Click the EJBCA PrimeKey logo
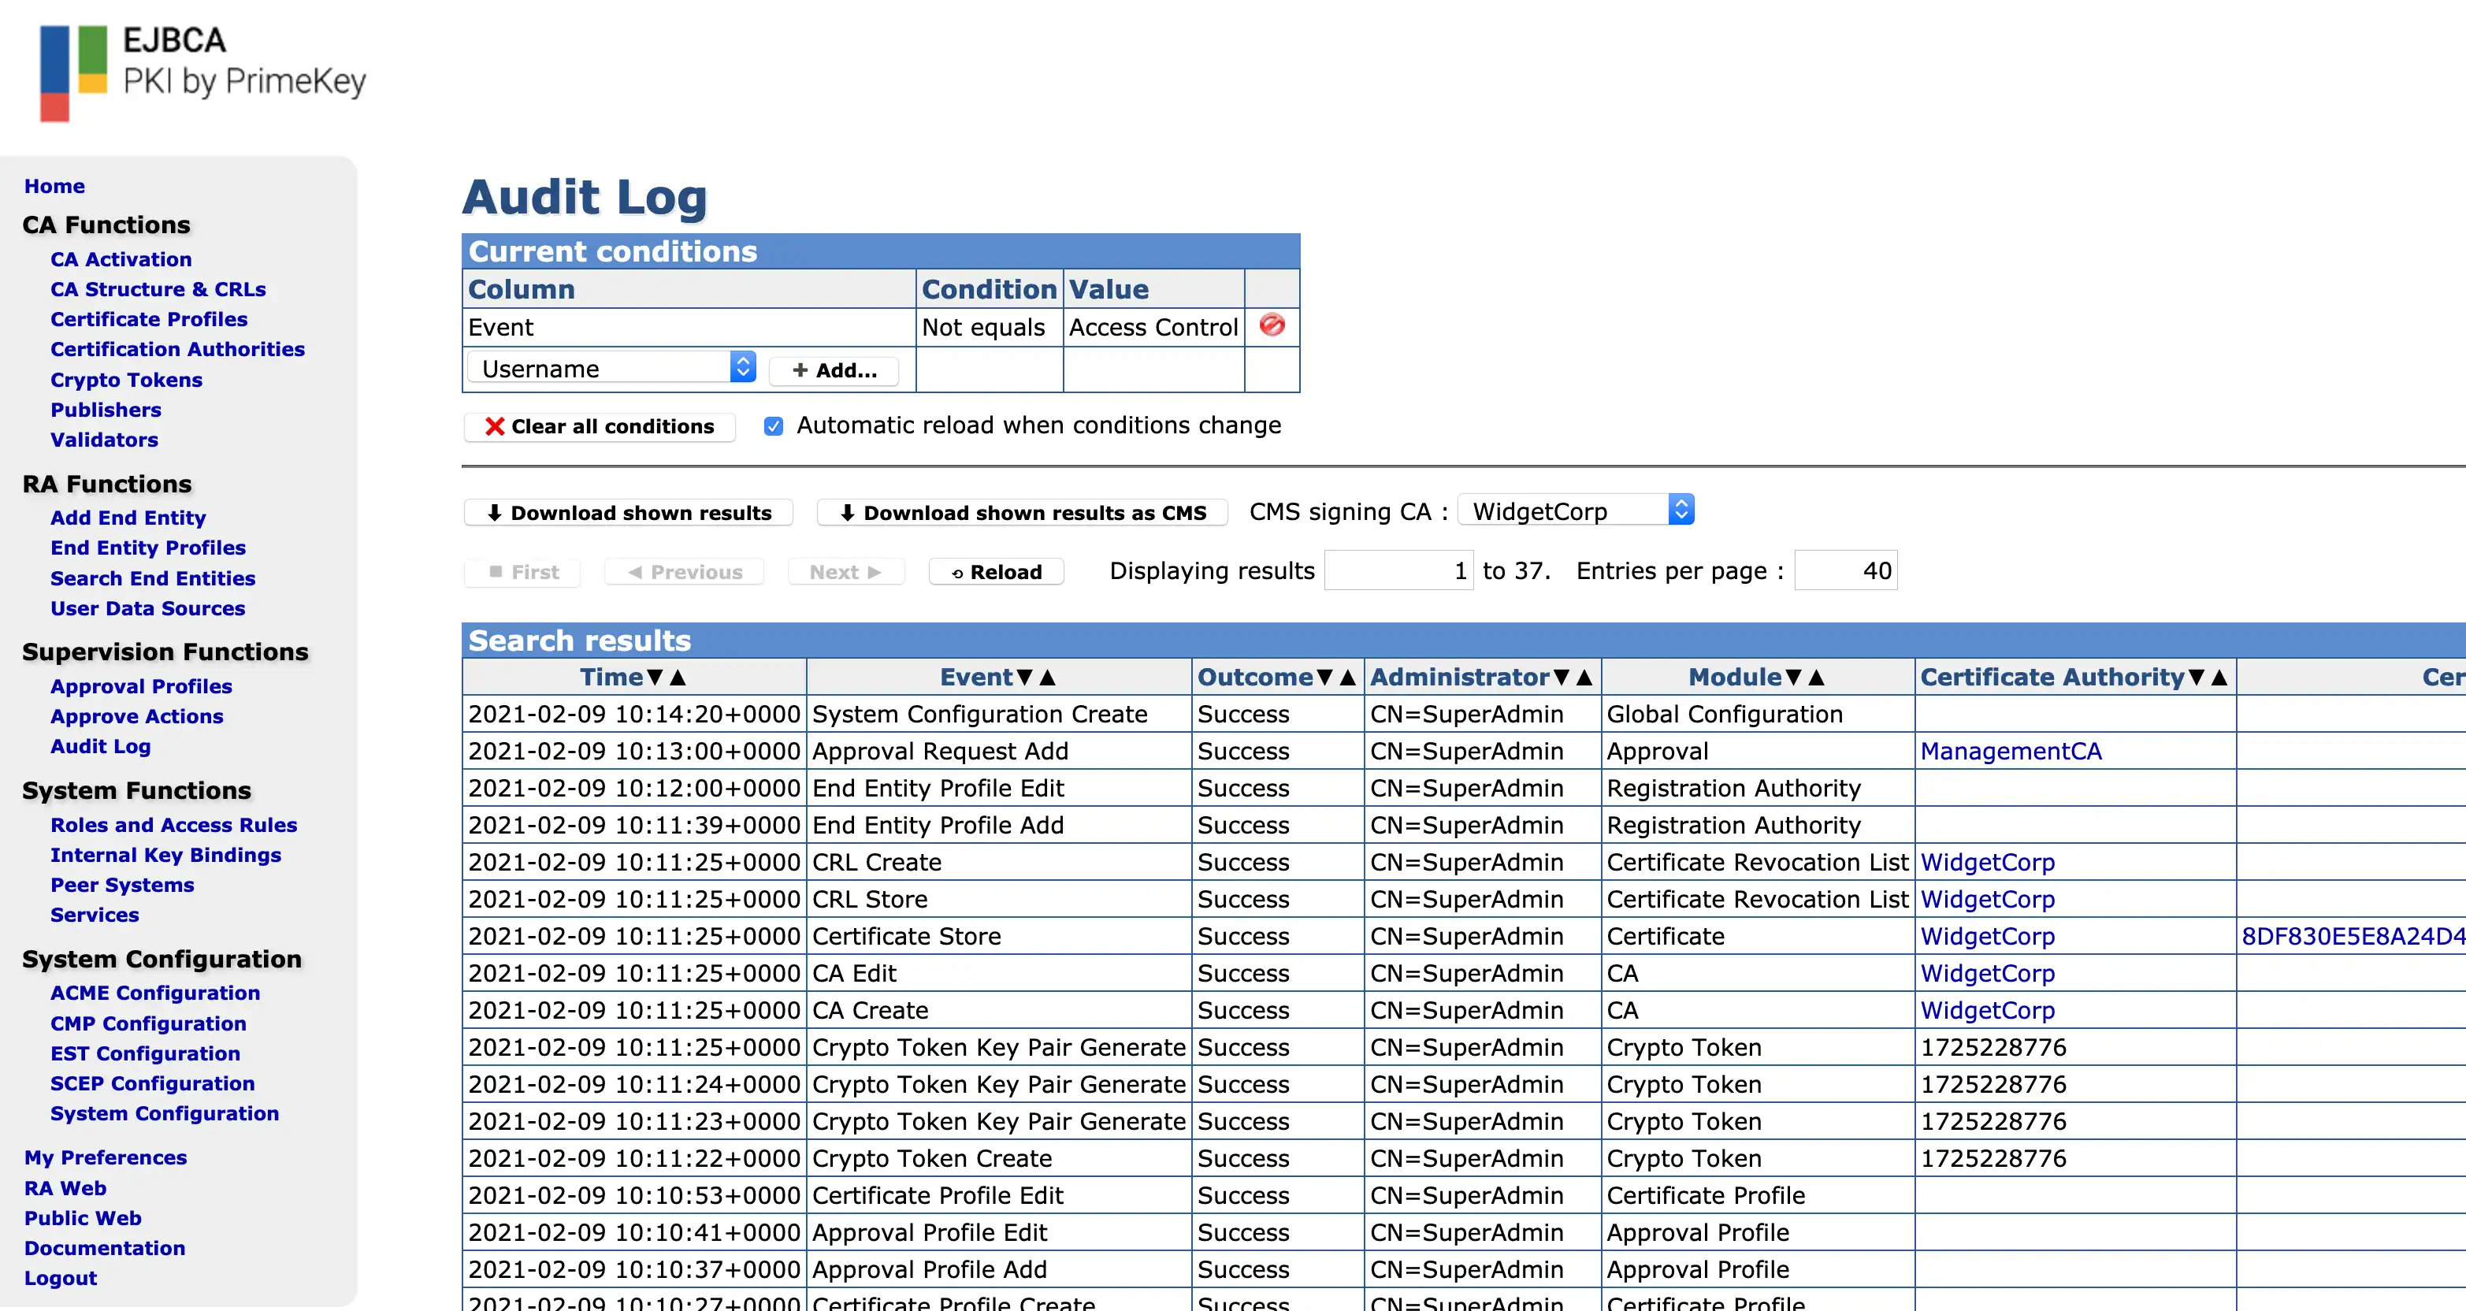The width and height of the screenshot is (2466, 1311). point(202,72)
